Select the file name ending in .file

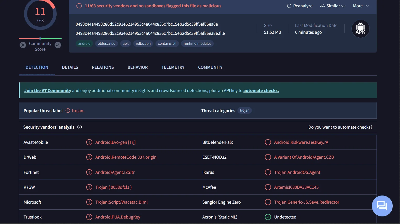[150, 33]
